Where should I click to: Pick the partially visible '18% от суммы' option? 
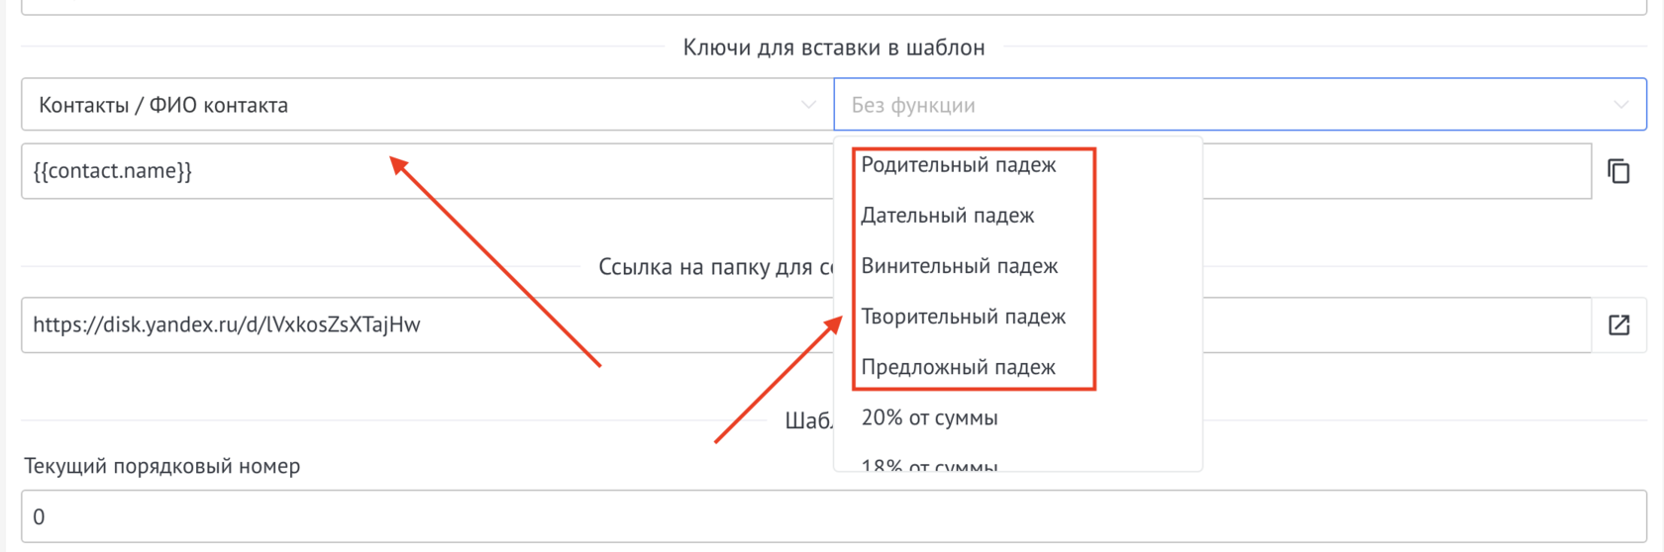click(929, 463)
